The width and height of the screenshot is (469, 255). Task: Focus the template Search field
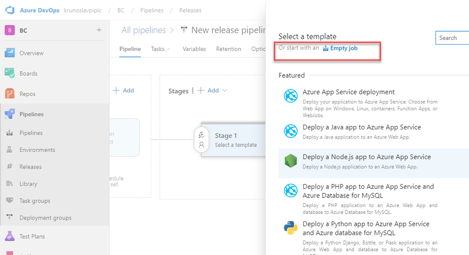point(452,38)
